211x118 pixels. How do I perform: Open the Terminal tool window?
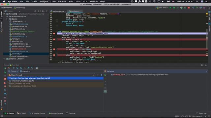pyautogui.click(x=71, y=113)
